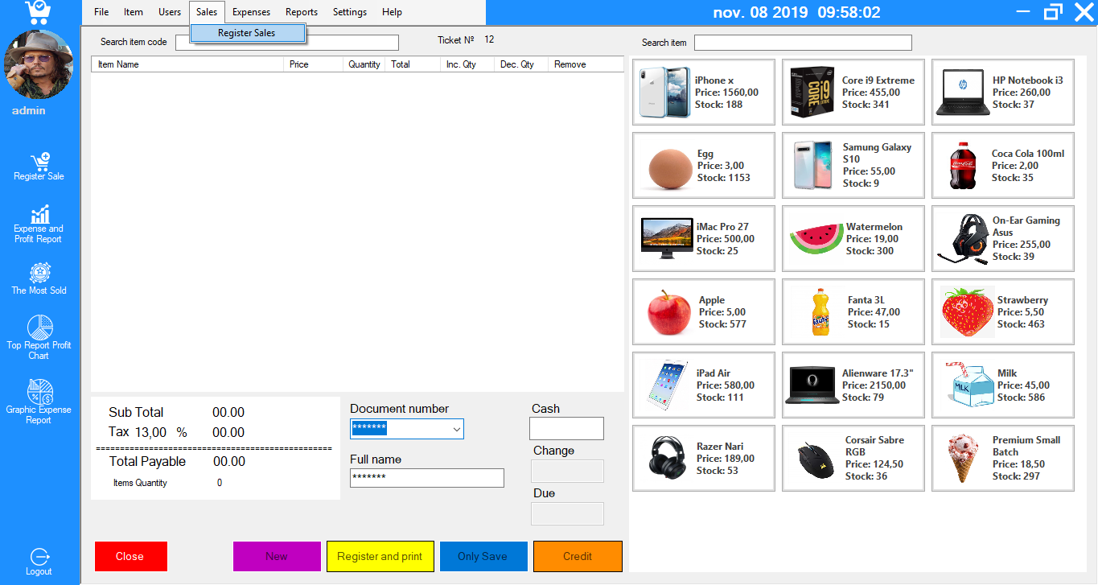This screenshot has width=1098, height=585.
Task: Click the date and time display
Action: (x=796, y=12)
